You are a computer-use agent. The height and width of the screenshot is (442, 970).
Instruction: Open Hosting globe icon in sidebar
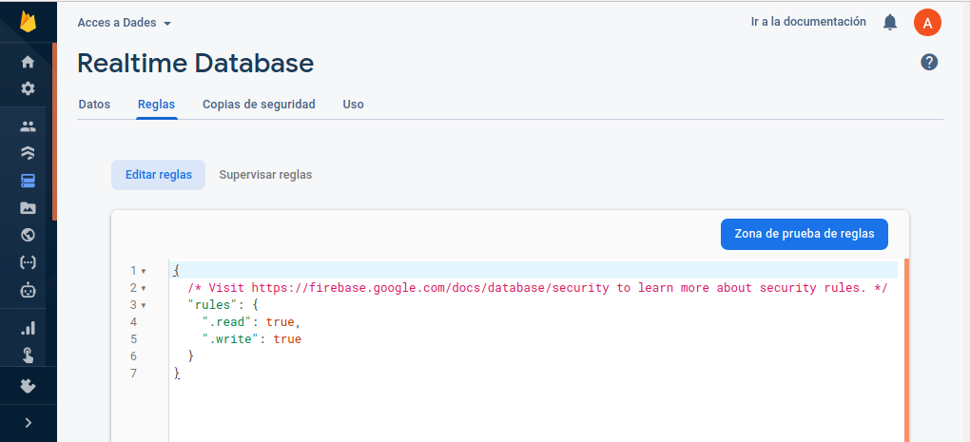[x=28, y=235]
